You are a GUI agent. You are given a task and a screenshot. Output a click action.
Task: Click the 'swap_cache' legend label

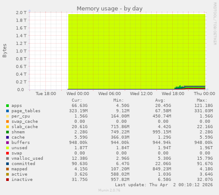[x=25, y=121]
